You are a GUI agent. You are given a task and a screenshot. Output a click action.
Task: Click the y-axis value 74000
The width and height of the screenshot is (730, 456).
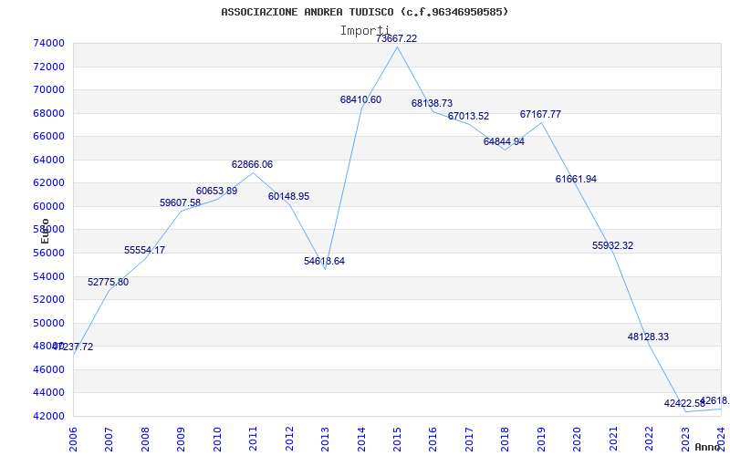48,43
